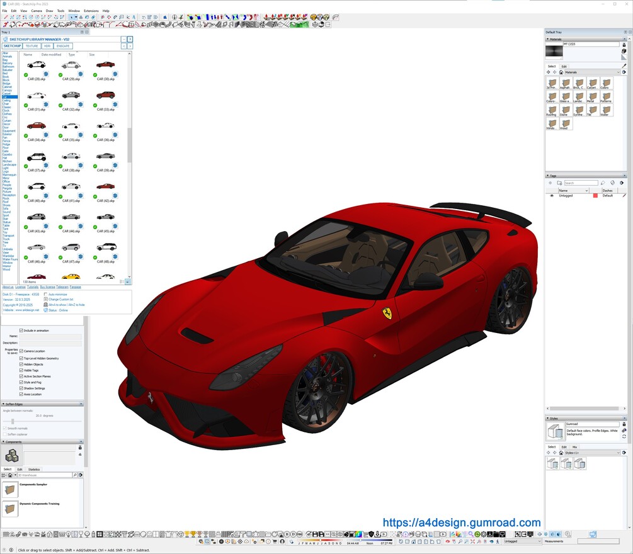Click the Styles In Model home icon

coord(561,453)
